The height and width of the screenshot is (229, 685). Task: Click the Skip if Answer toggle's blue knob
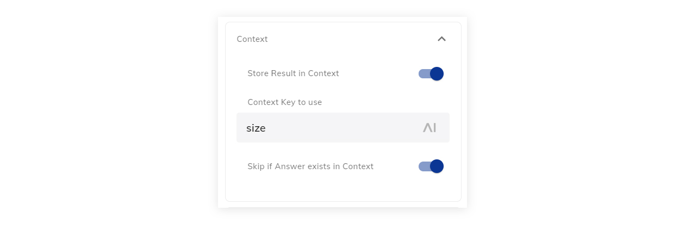click(x=437, y=166)
